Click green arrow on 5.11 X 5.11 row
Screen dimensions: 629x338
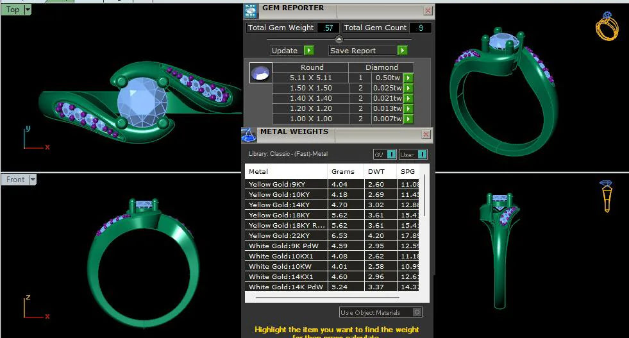[x=408, y=78]
